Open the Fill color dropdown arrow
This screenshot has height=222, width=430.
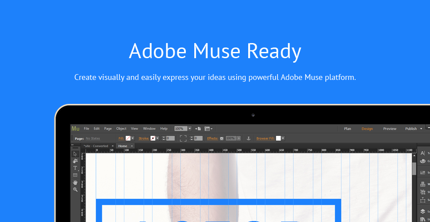(x=133, y=139)
